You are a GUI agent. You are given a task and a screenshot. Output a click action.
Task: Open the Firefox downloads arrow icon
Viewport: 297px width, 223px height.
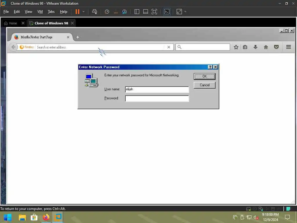256,47
